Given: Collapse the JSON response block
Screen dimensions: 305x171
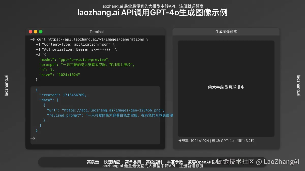Looking at the screenshot, I should 36,90.
